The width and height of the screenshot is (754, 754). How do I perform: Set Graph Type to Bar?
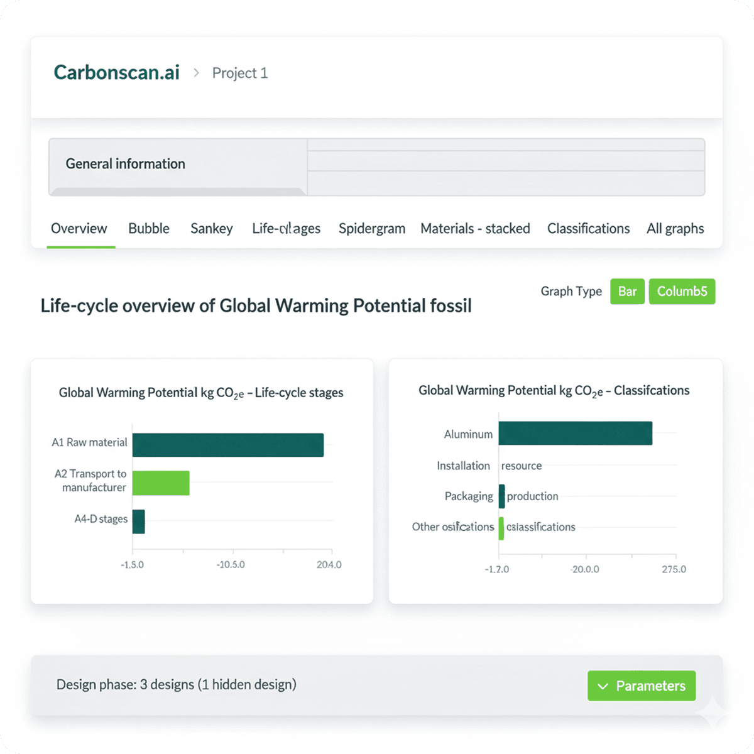[627, 291]
